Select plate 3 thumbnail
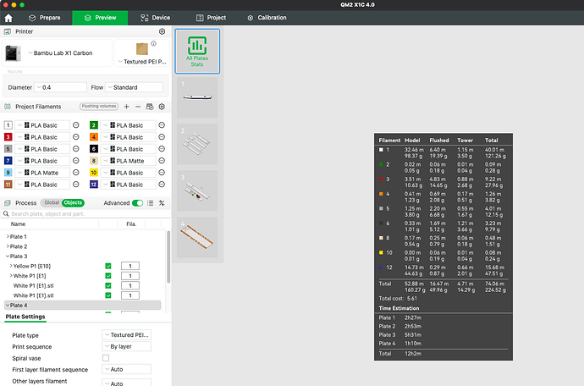The width and height of the screenshot is (584, 386). pyautogui.click(x=197, y=190)
